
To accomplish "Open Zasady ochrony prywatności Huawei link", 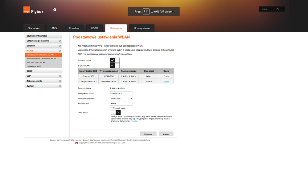I will [66, 140].
